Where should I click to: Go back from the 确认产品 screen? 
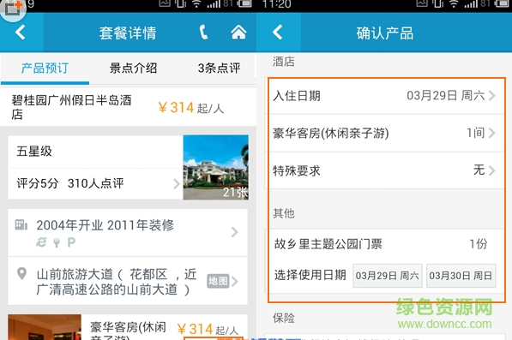pyautogui.click(x=278, y=33)
